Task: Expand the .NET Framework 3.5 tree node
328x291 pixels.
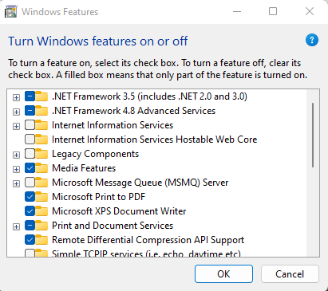Action: (16, 97)
